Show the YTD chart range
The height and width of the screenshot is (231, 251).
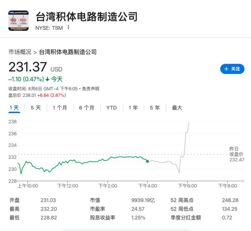coord(111,108)
